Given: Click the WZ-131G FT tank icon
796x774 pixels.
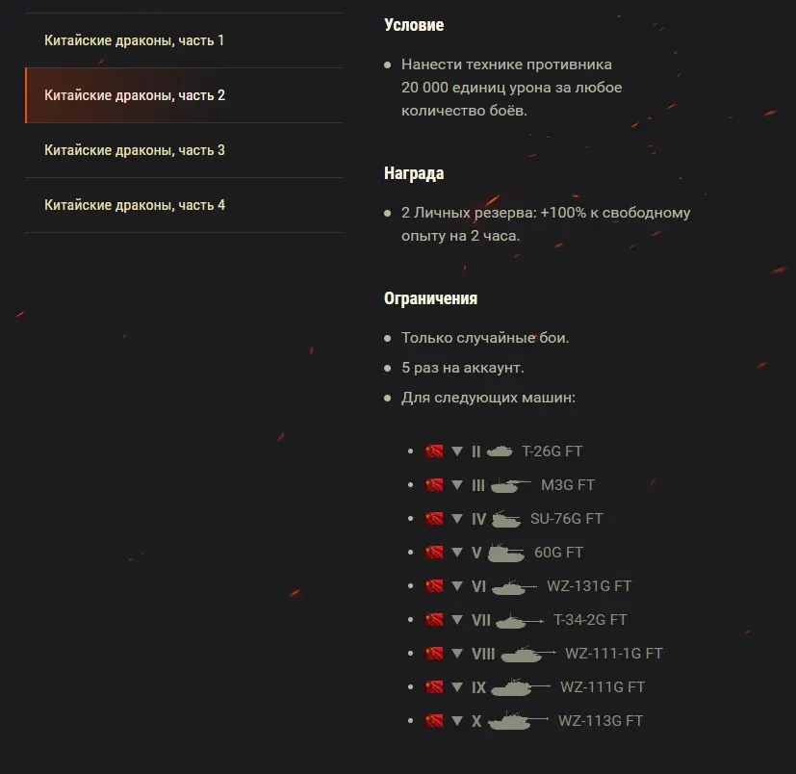Looking at the screenshot, I should coord(514,586).
